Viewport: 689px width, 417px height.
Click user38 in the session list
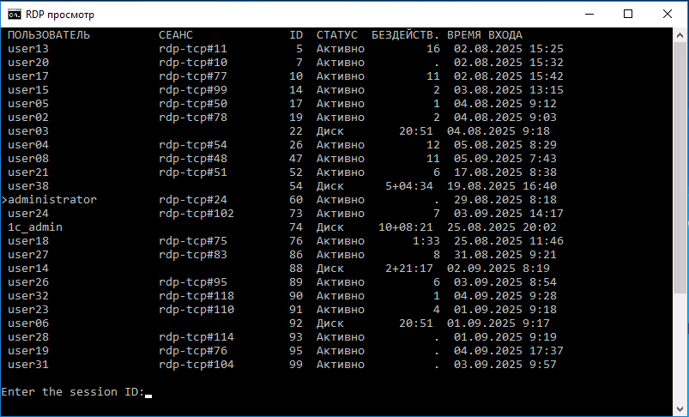tap(28, 186)
